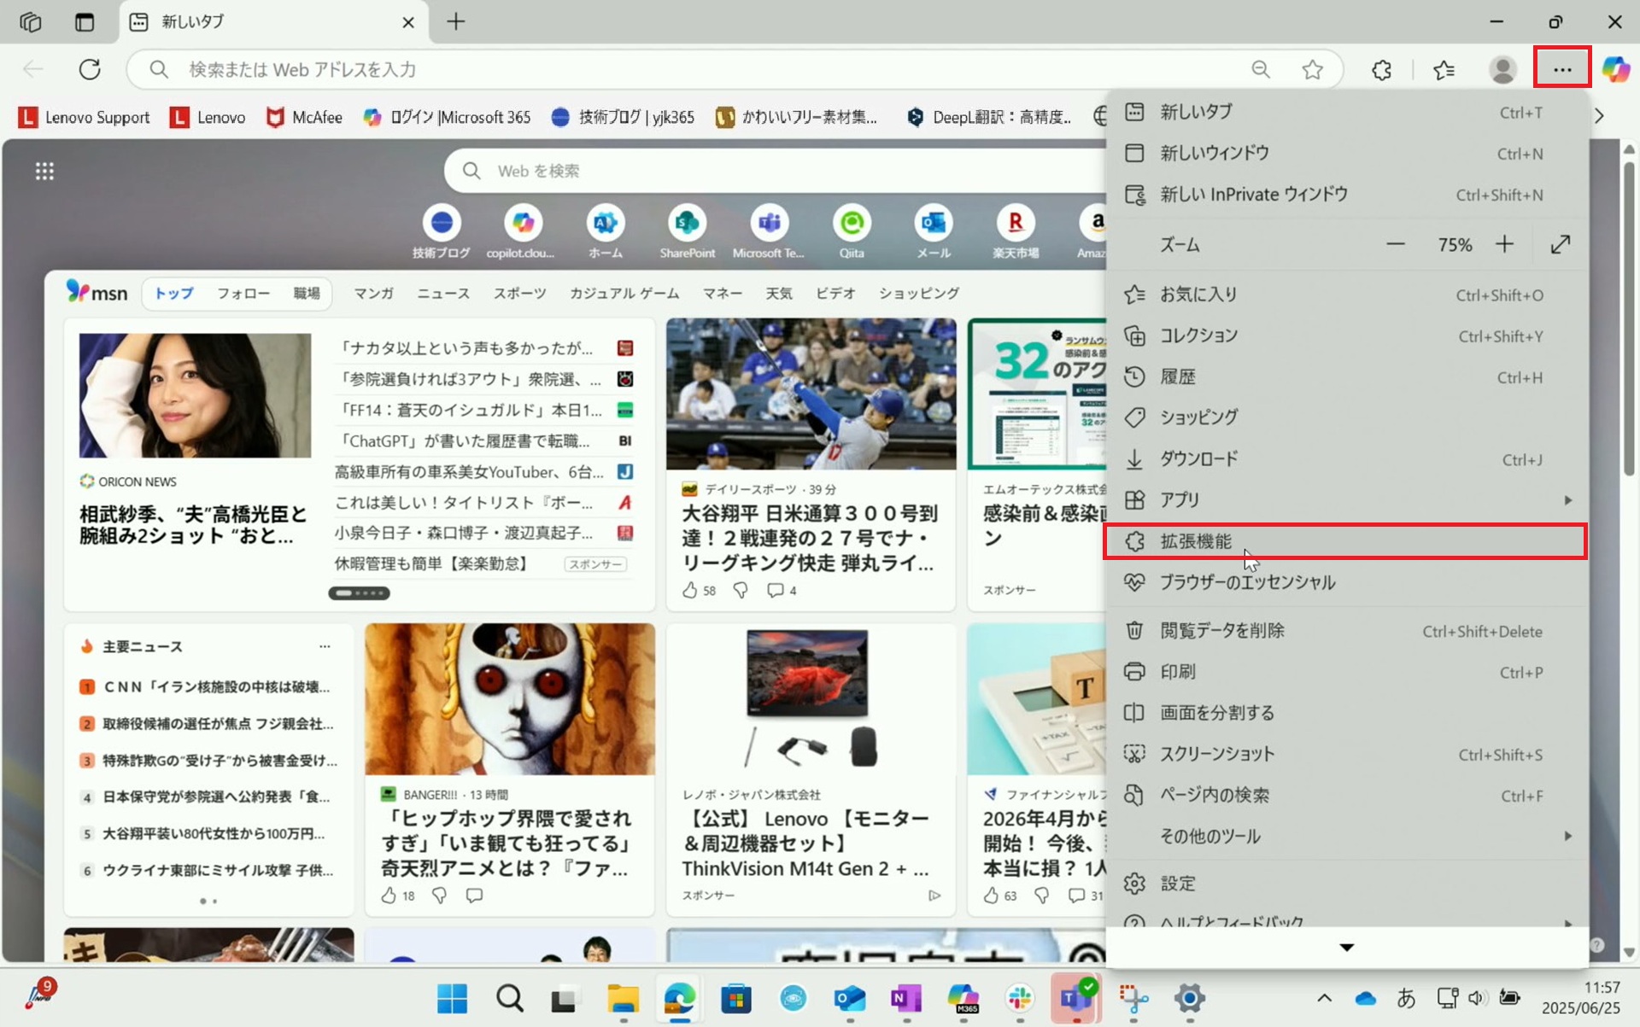Click the refresh page icon
Image resolution: width=1640 pixels, height=1027 pixels.
pos(90,69)
